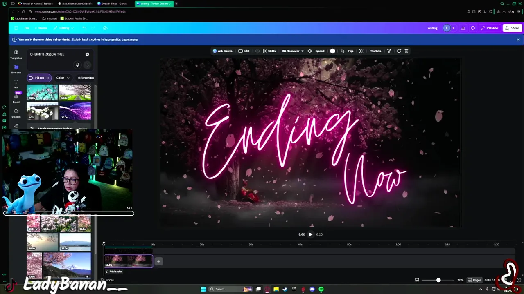The width and height of the screenshot is (524, 294).
Task: Adjust the timeline zoom slider handle
Action: [x=438, y=280]
